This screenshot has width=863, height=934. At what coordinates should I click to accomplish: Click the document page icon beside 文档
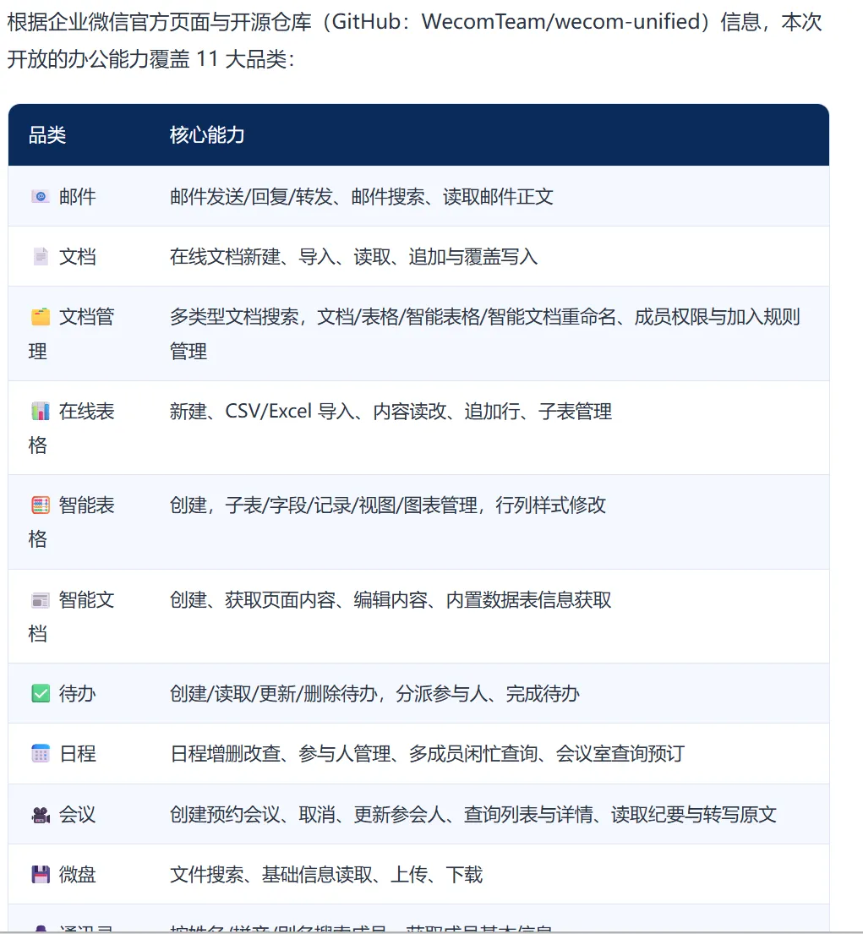41,257
